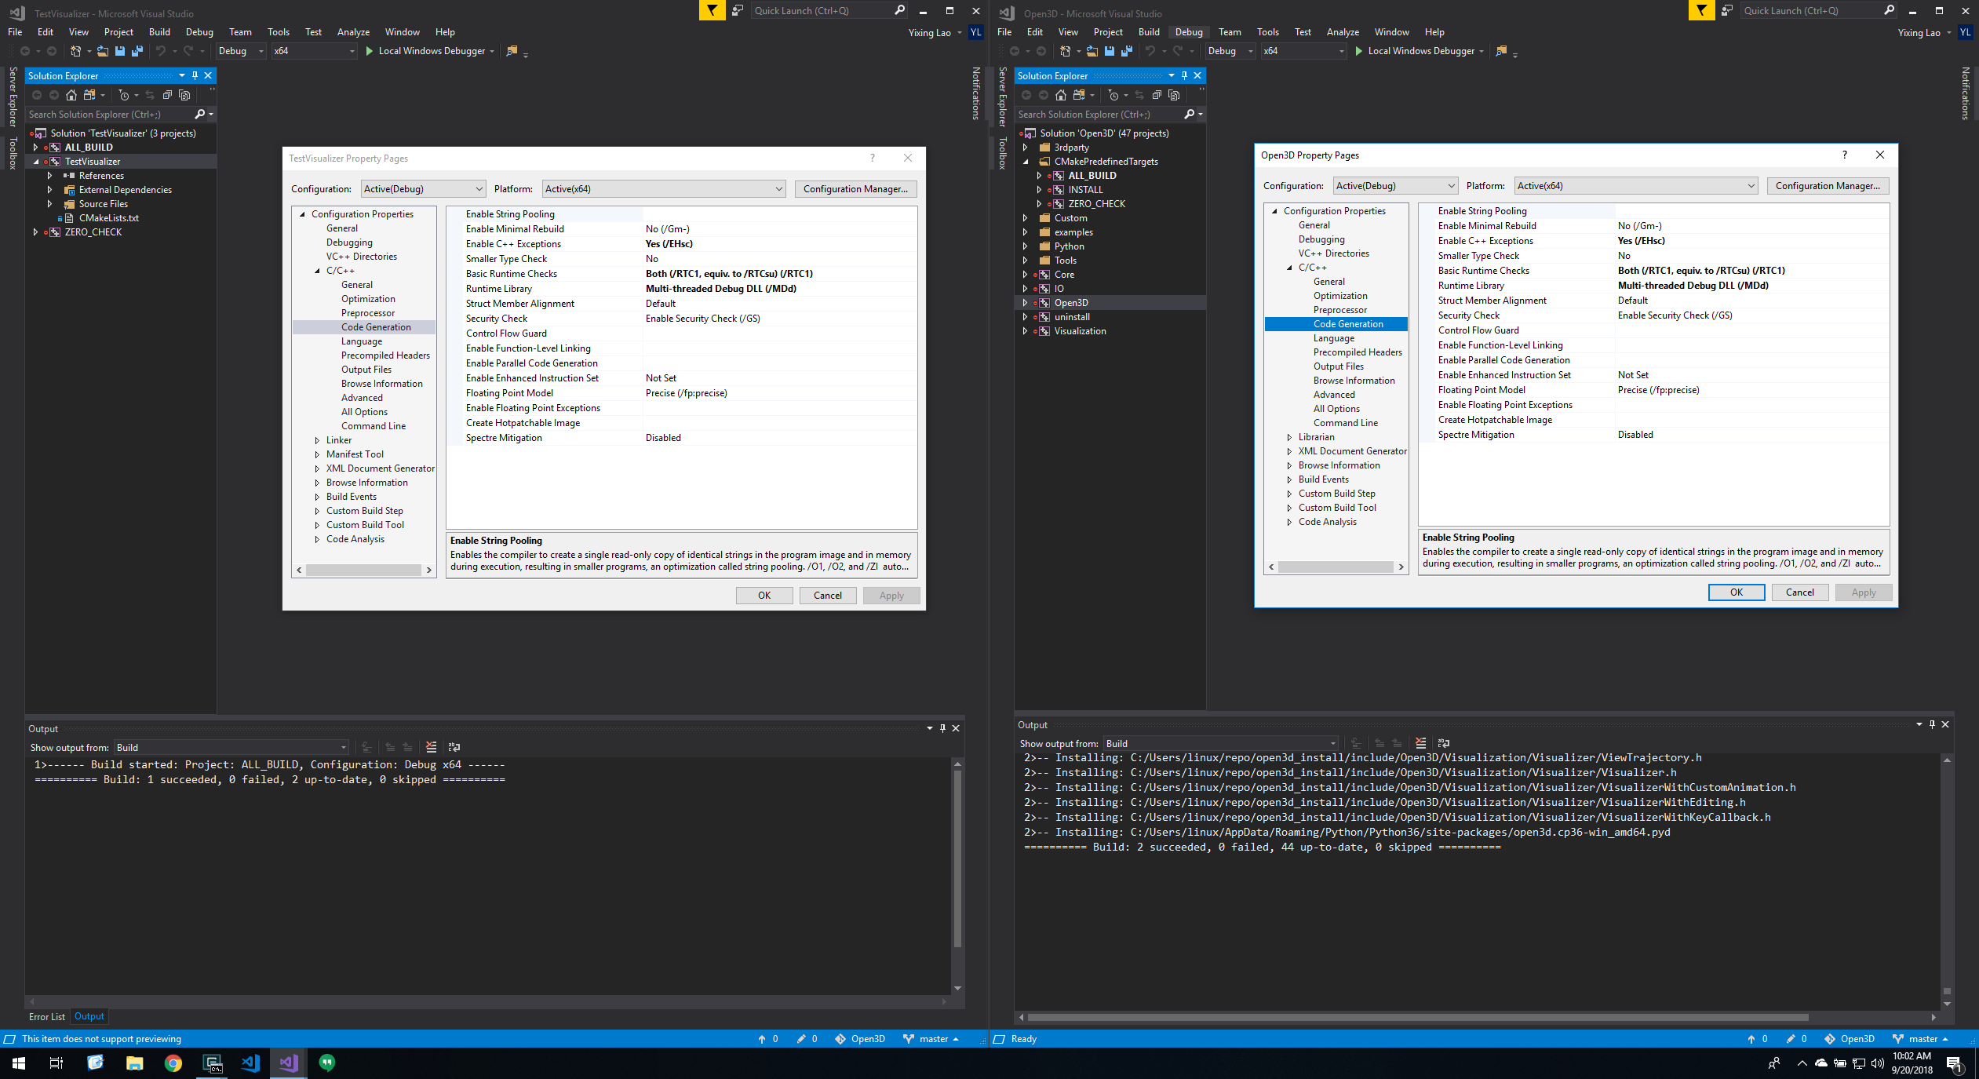
Task: Select the Code Generation tree item
Action: (376, 326)
